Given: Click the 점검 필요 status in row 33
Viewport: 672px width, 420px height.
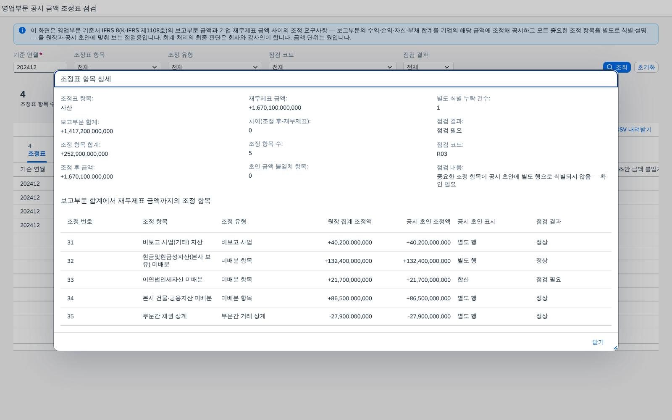Looking at the screenshot, I should pos(549,280).
